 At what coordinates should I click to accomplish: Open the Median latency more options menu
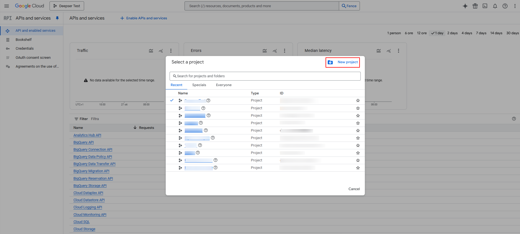399,51
